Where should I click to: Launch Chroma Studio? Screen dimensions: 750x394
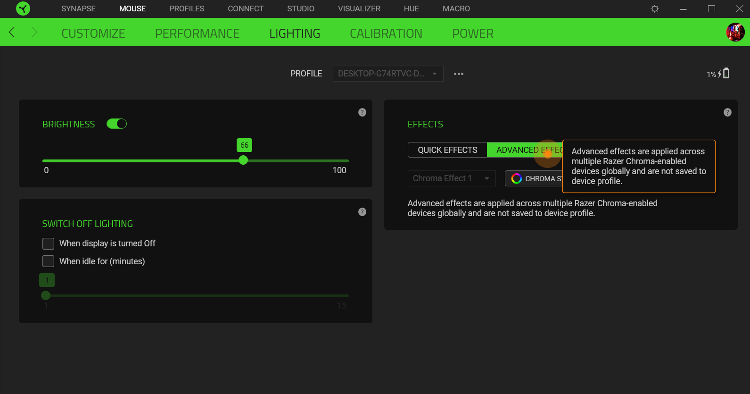[535, 179]
